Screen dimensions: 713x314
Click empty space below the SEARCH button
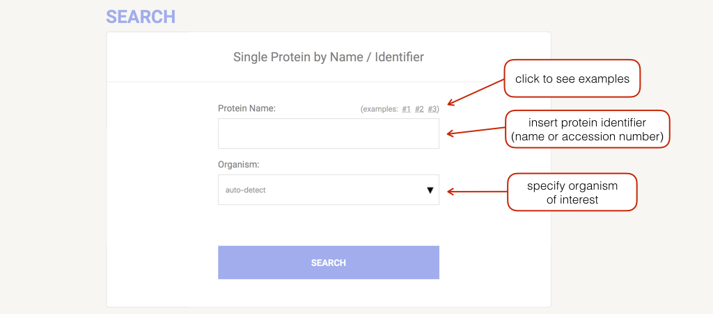click(x=328, y=293)
